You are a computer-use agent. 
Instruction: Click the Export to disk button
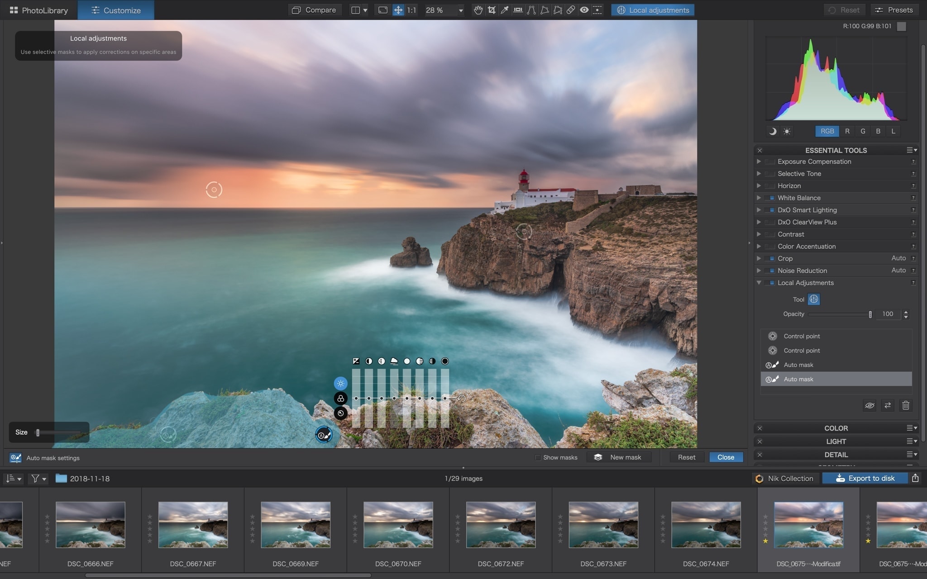click(865, 478)
